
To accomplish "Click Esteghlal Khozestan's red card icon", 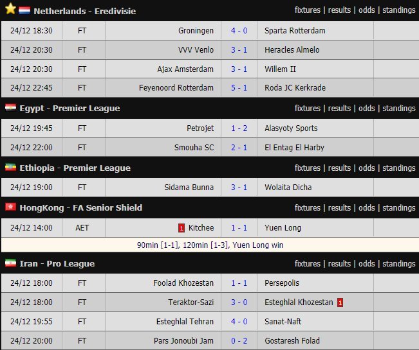I will click(x=340, y=302).
